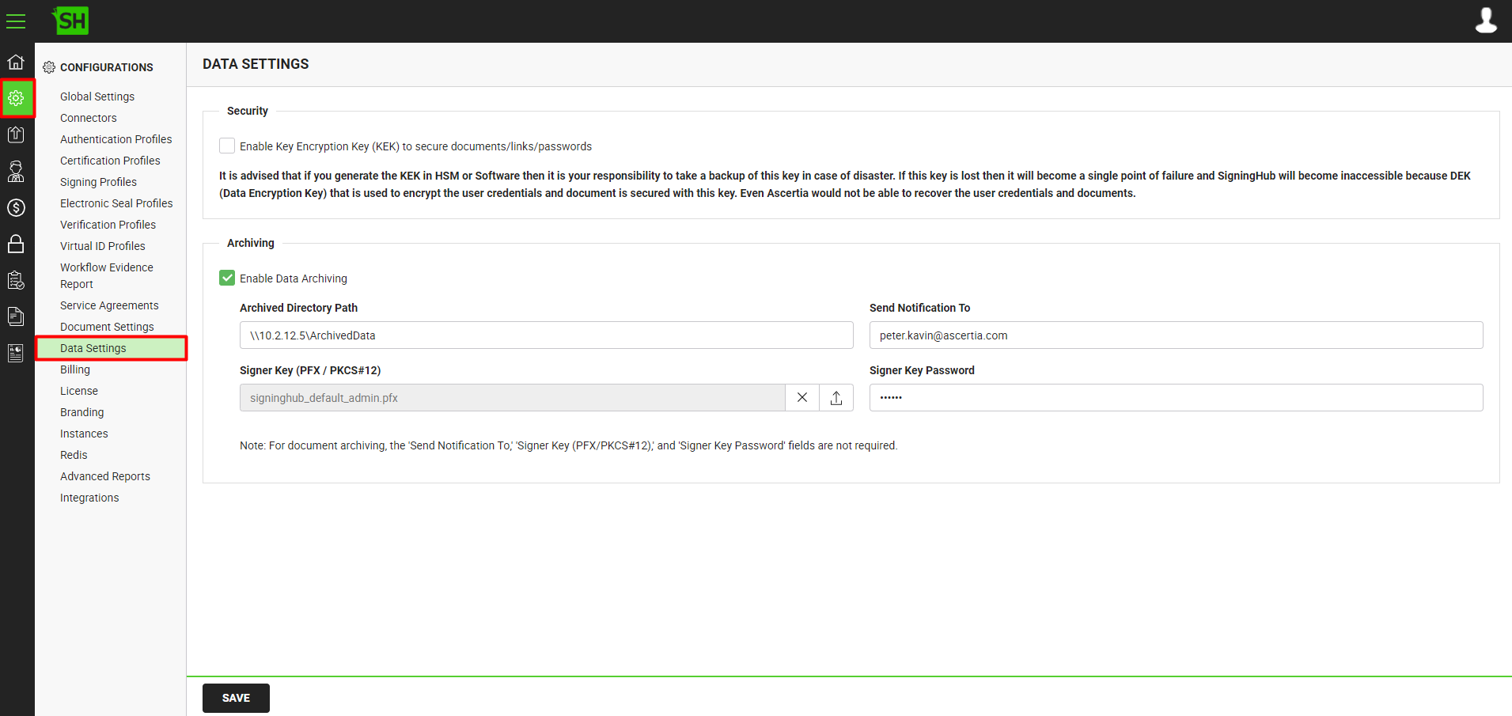The height and width of the screenshot is (716, 1512).
Task: Click the Enable Data Archiving label text
Action: click(x=294, y=278)
